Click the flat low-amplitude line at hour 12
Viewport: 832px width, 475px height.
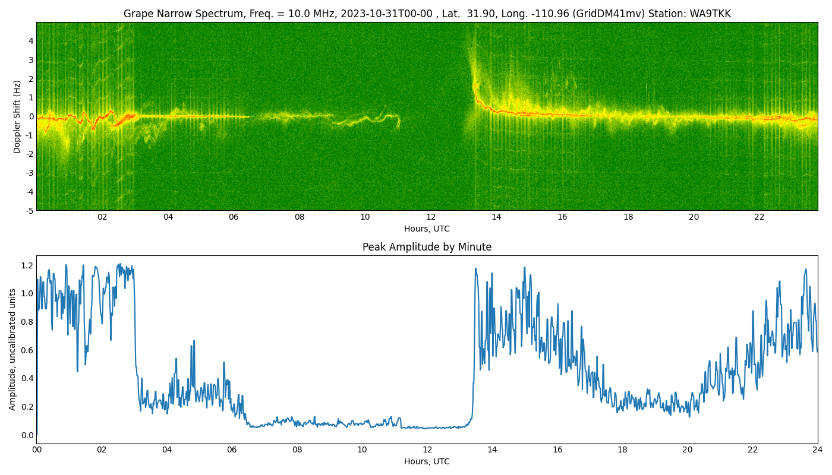click(x=427, y=427)
